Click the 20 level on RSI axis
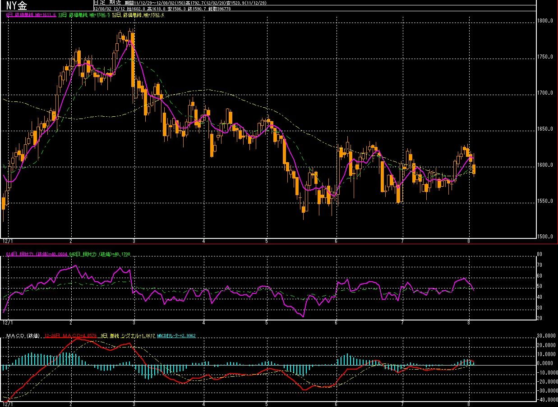 click(539, 318)
